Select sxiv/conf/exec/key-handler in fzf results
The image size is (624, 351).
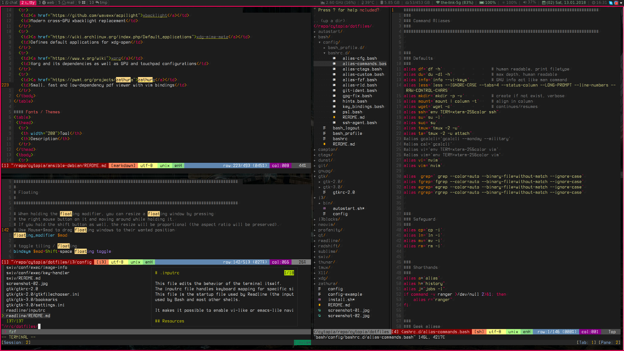click(38, 273)
